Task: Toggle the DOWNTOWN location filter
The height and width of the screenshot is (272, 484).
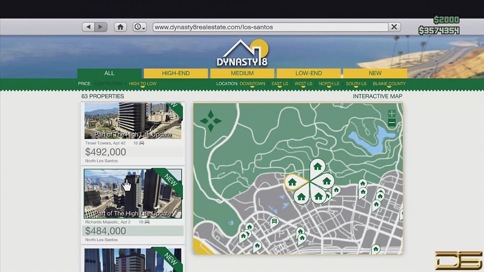Action: (252, 84)
